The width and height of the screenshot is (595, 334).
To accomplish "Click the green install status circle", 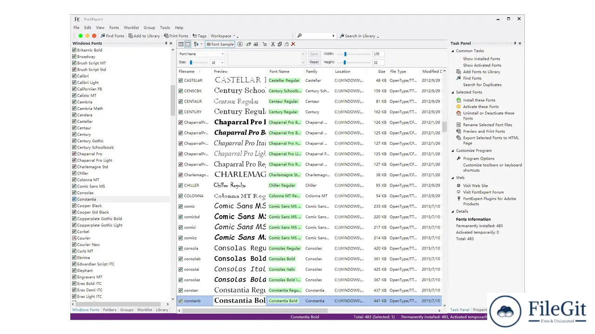I will pos(80,36).
